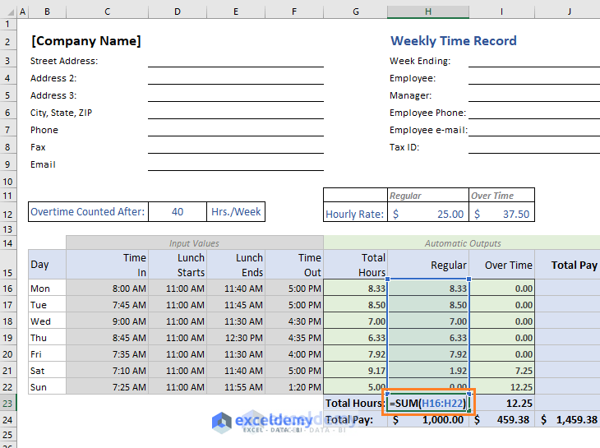Screen dimensions: 600x448
Task: Click the Email input line
Action: (236, 164)
